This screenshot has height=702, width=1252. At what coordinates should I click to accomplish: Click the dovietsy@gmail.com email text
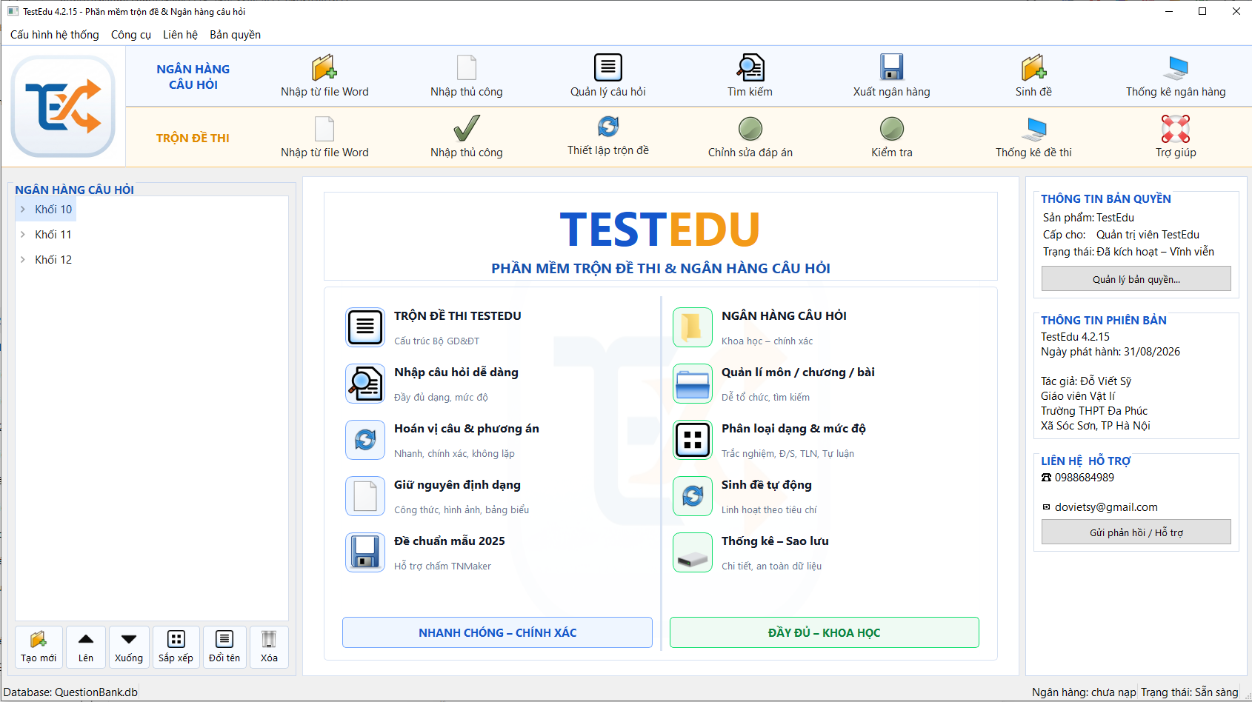1106,507
